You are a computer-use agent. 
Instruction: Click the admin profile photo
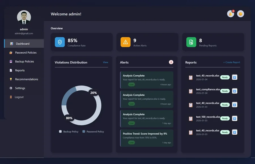coord(24,17)
